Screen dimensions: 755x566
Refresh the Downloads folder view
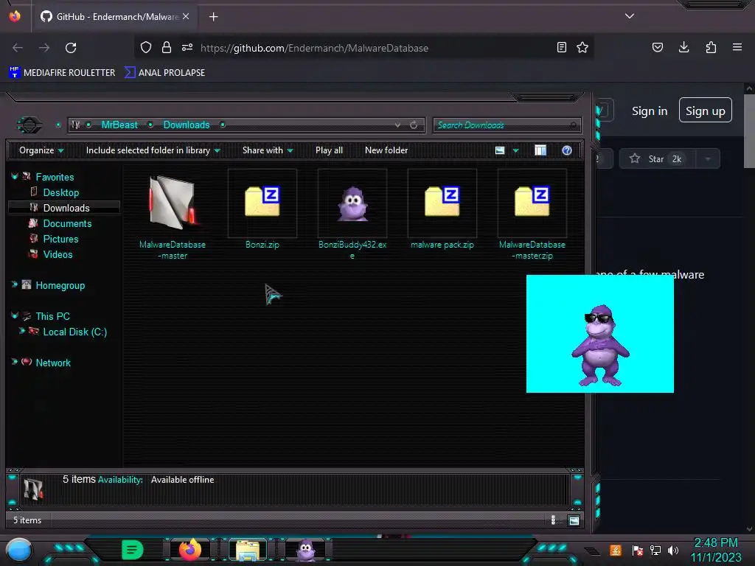(414, 125)
